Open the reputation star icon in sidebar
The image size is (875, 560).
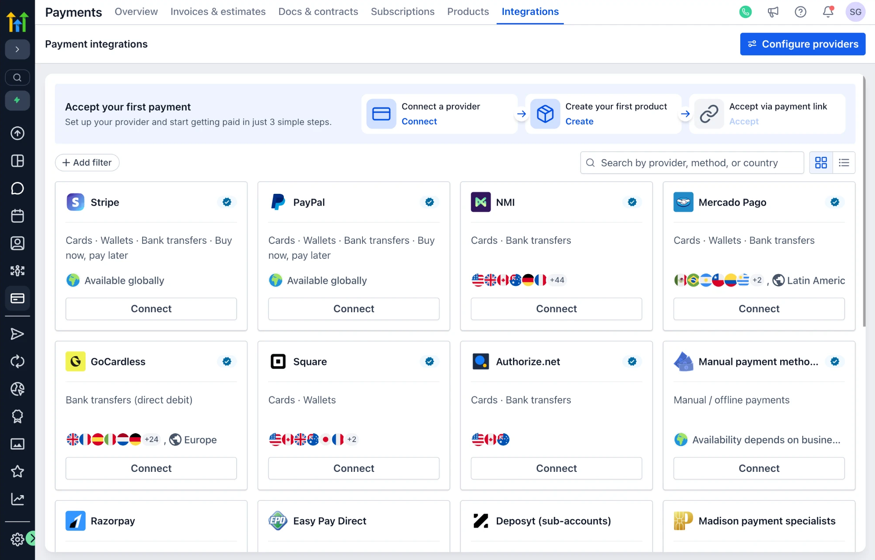tap(17, 471)
